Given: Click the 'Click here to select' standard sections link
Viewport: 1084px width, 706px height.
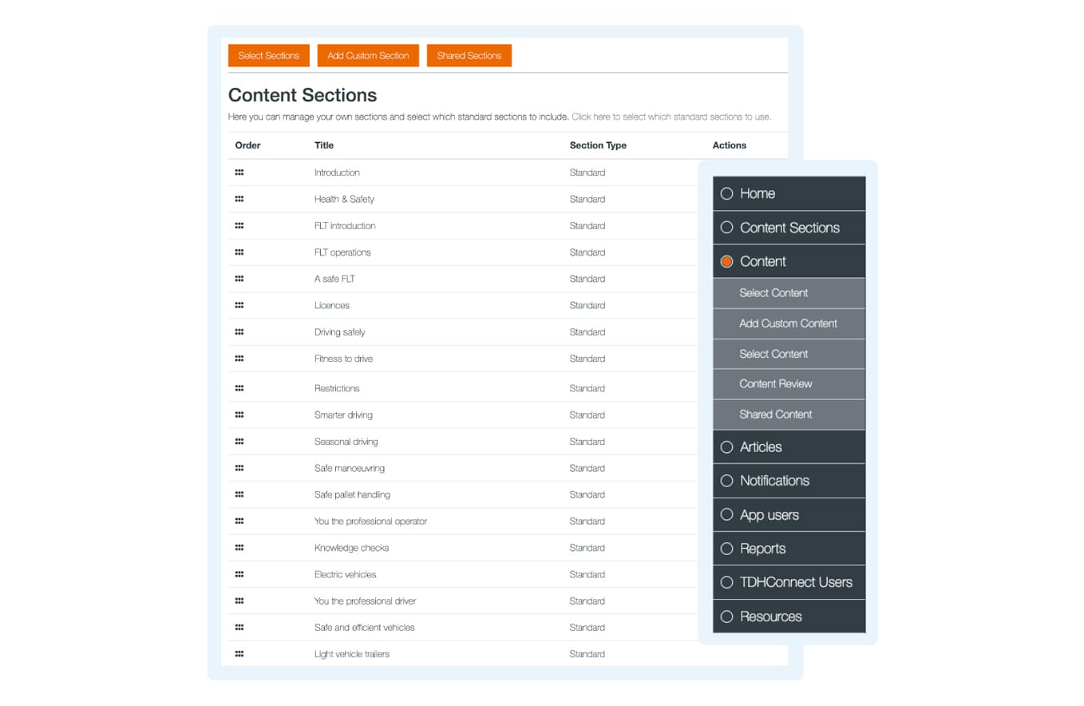Looking at the screenshot, I should [x=671, y=117].
